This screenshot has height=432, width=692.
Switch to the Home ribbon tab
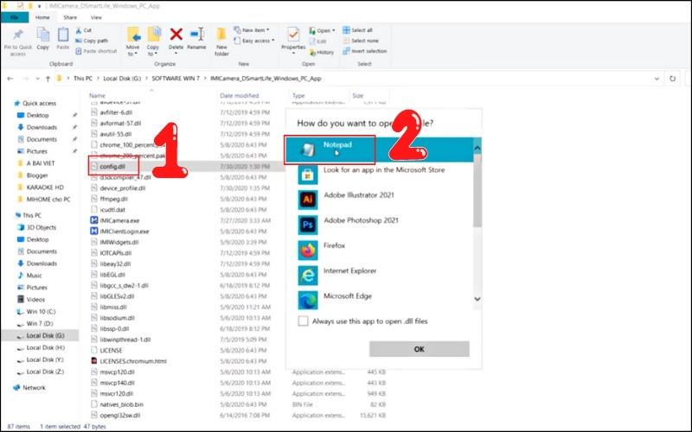point(42,17)
